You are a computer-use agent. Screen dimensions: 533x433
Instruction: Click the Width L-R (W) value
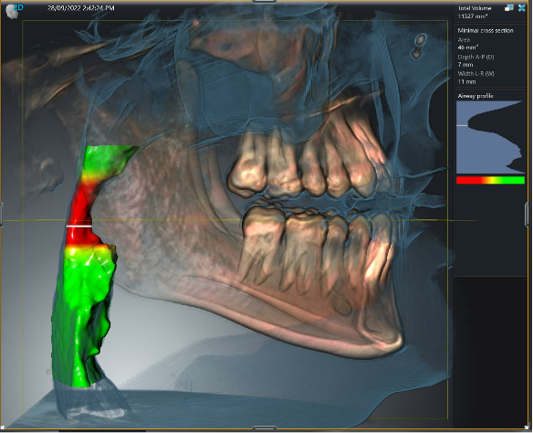pos(466,81)
